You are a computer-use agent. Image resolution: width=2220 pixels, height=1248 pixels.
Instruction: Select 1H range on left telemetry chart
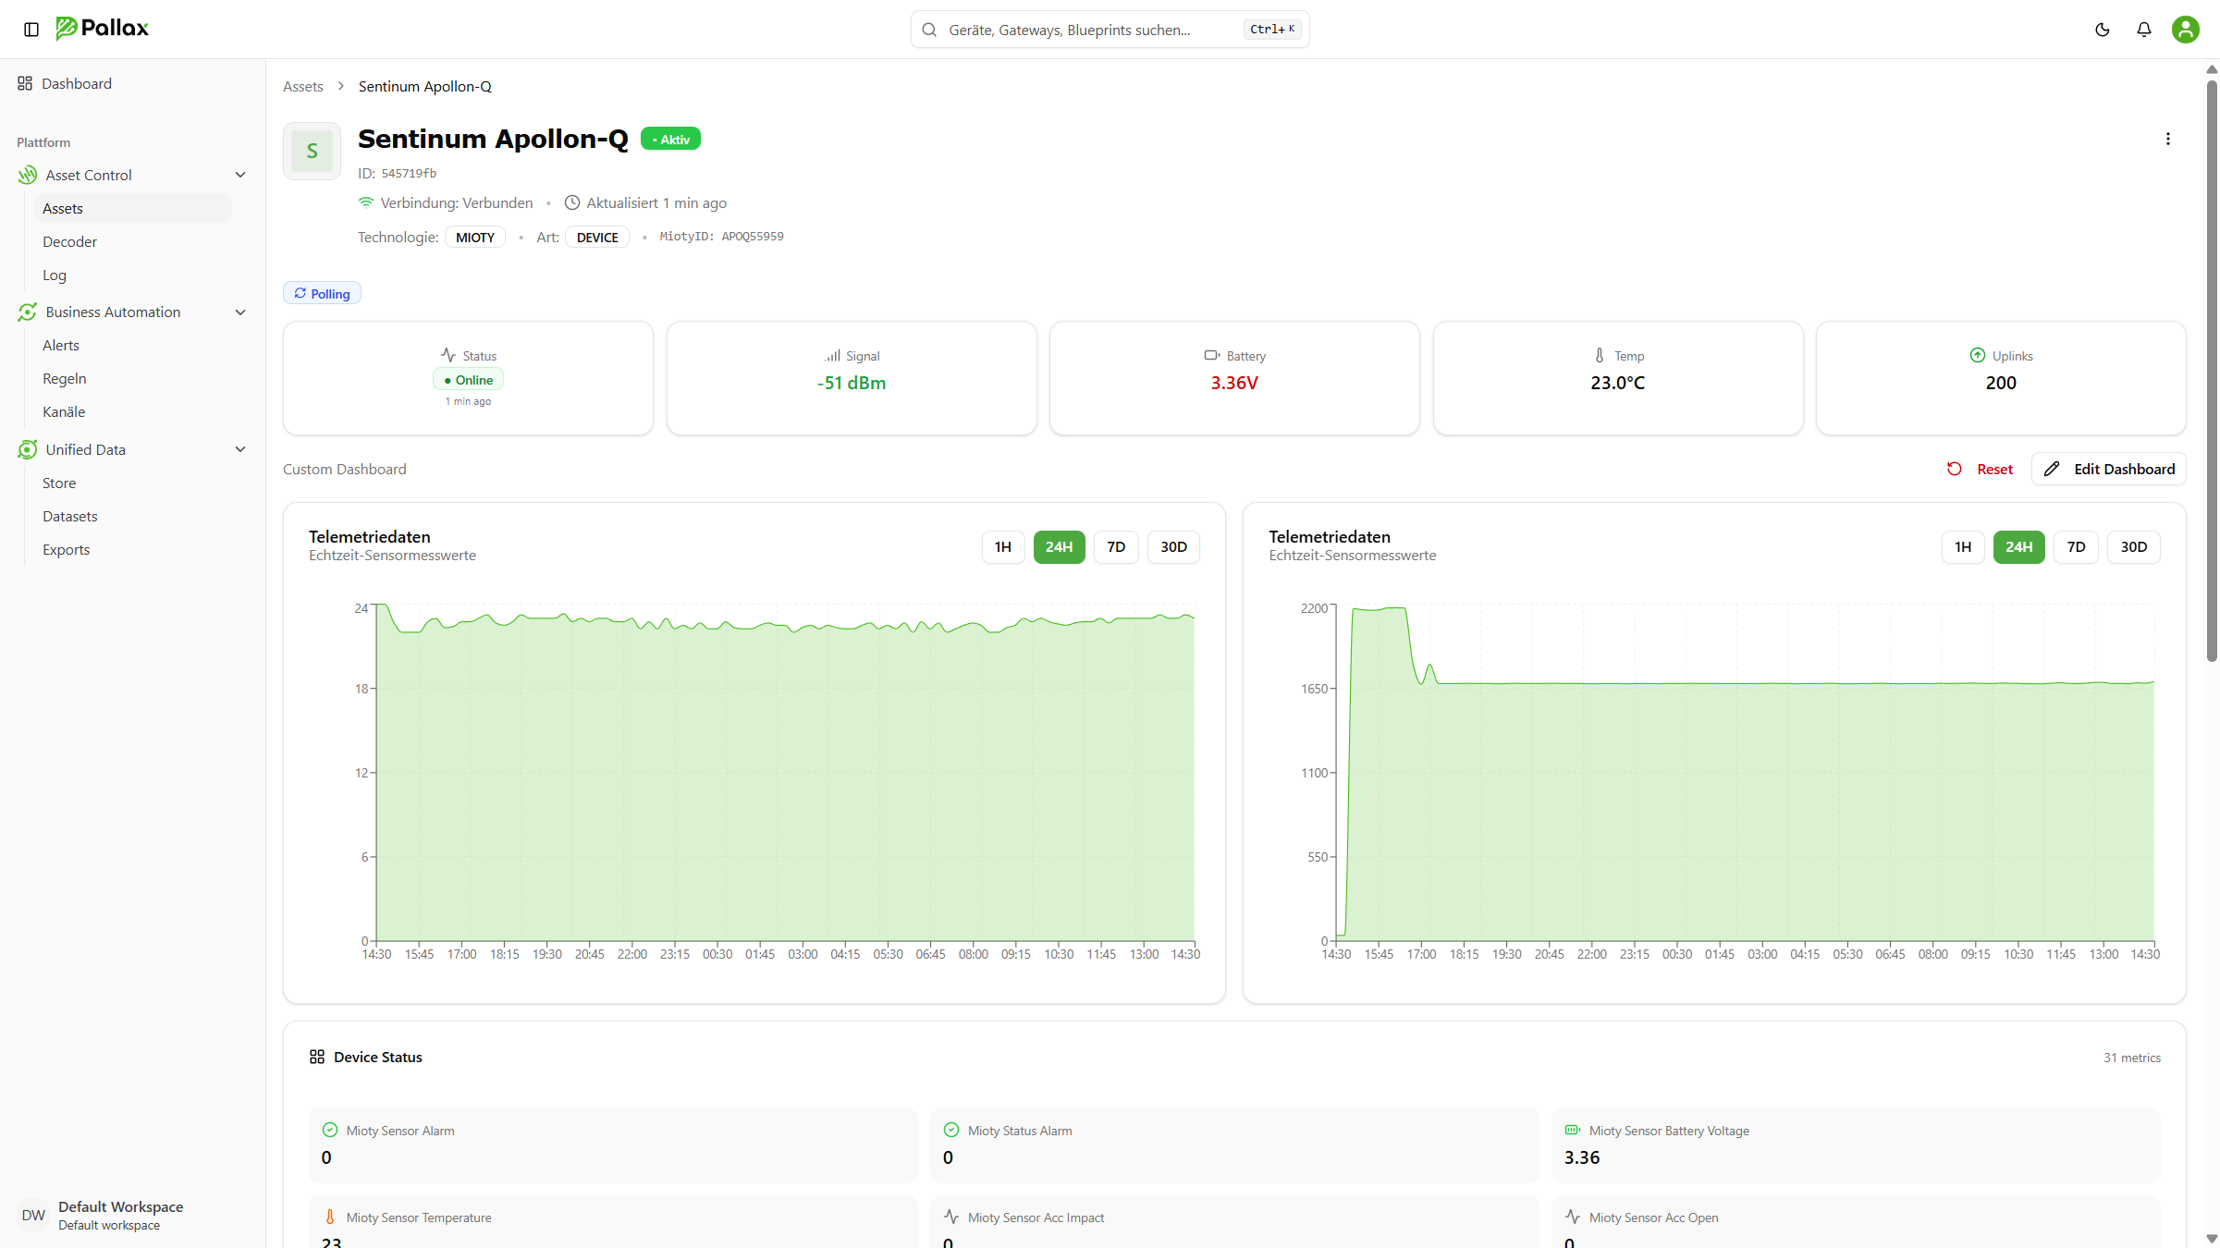1002,547
